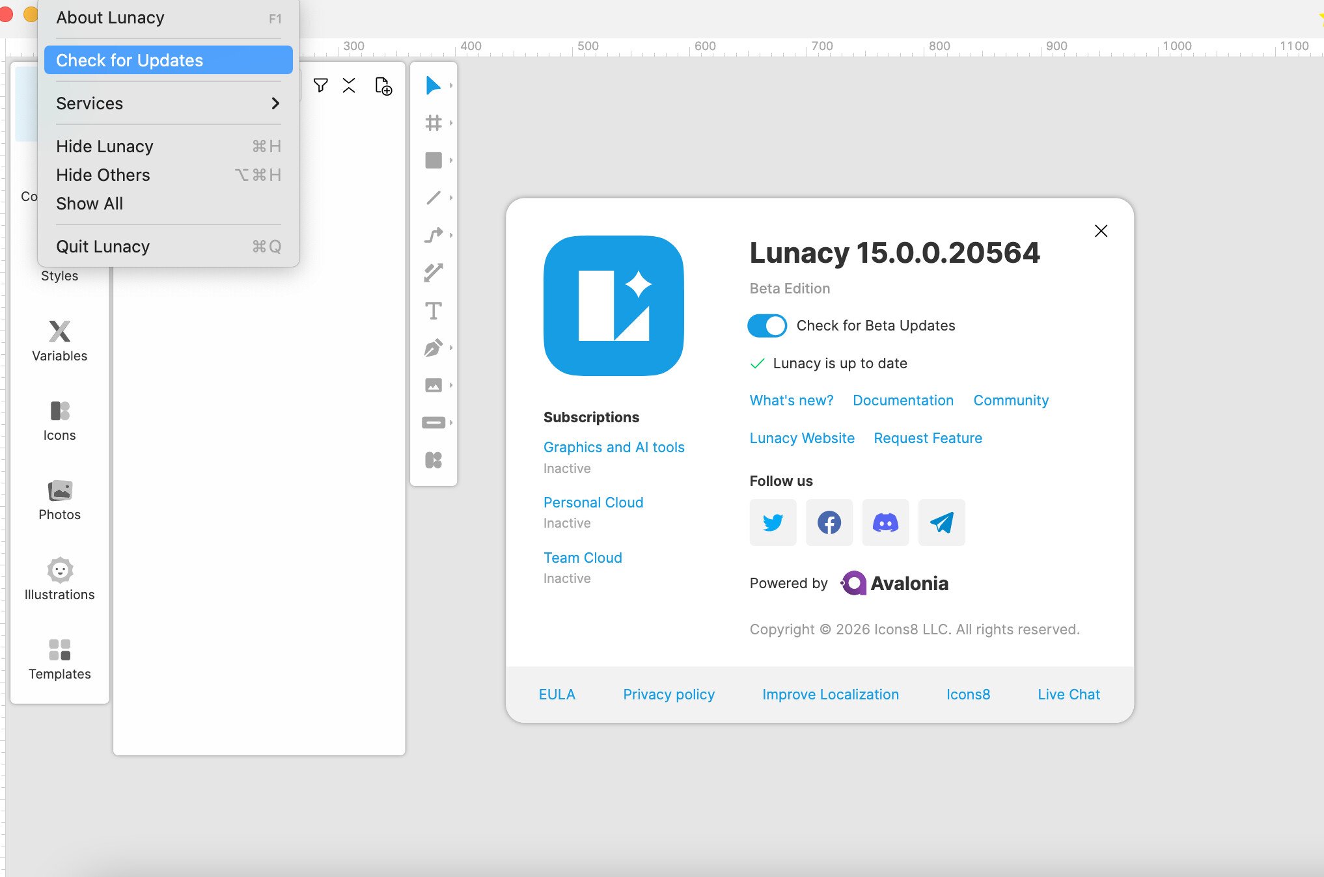Expand the Image tool dropdown arrow
Image resolution: width=1324 pixels, height=877 pixels.
450,385
